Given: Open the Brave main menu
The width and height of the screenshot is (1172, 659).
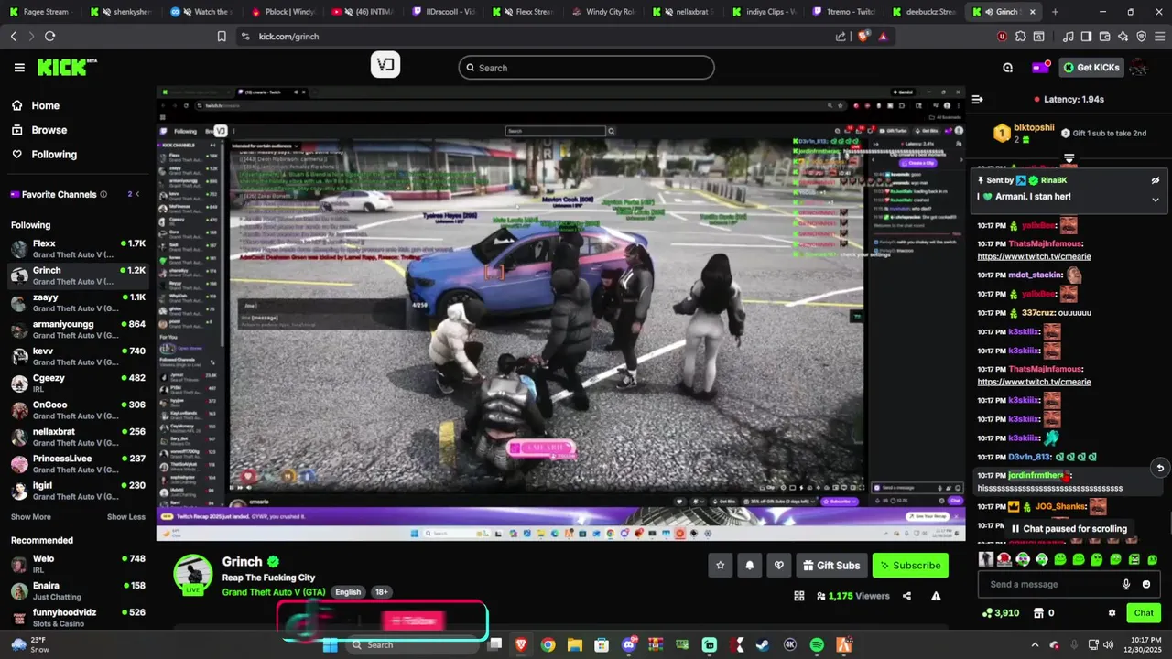Looking at the screenshot, I should click(1160, 37).
